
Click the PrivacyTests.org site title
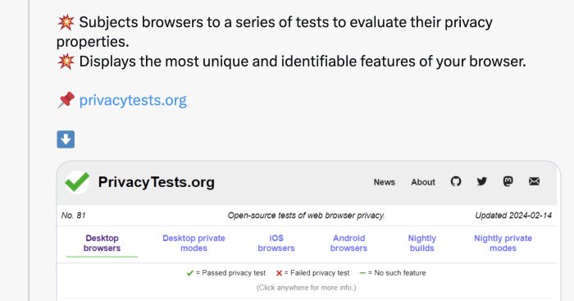[x=157, y=182]
